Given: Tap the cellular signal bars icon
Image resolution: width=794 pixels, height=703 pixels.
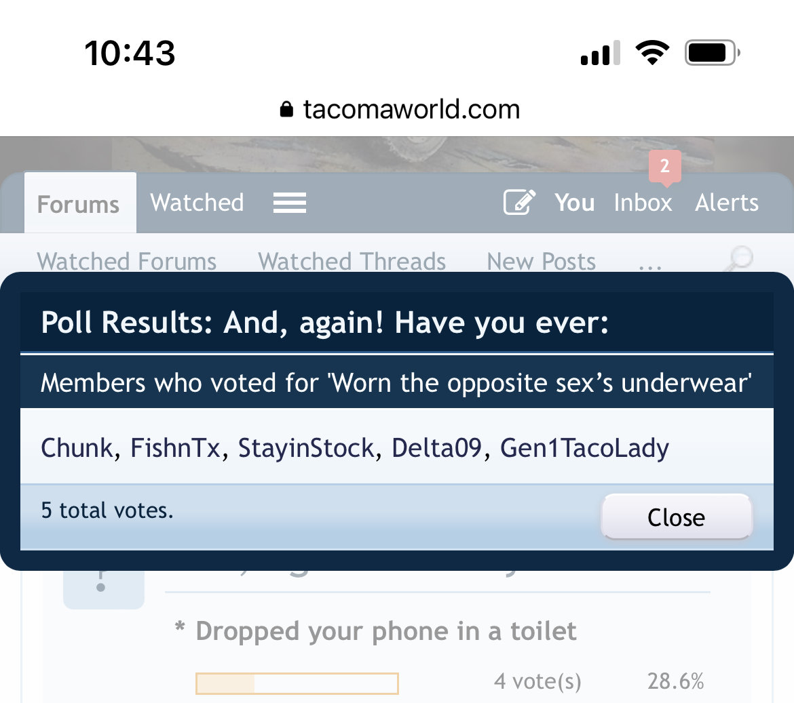Looking at the screenshot, I should tap(601, 53).
